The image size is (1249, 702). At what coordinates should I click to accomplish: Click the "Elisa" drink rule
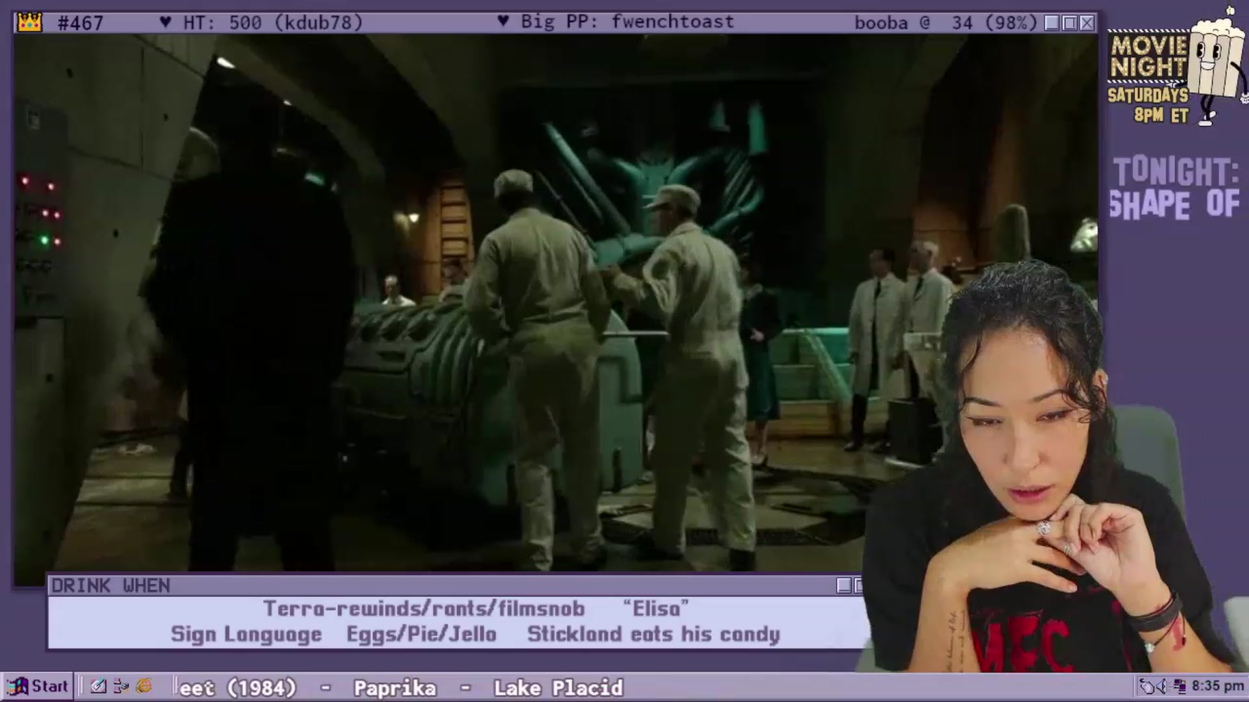coord(656,608)
